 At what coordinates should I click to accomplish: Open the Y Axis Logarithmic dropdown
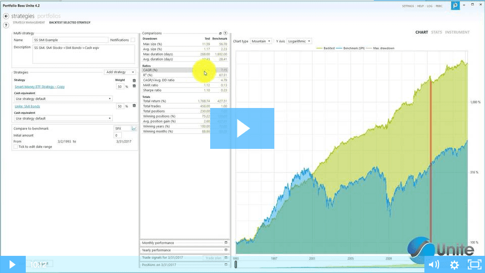click(299, 41)
